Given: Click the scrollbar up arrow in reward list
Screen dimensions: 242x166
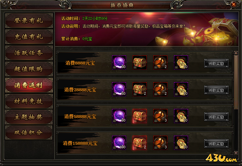Looking at the screenshot, I should coord(236,53).
